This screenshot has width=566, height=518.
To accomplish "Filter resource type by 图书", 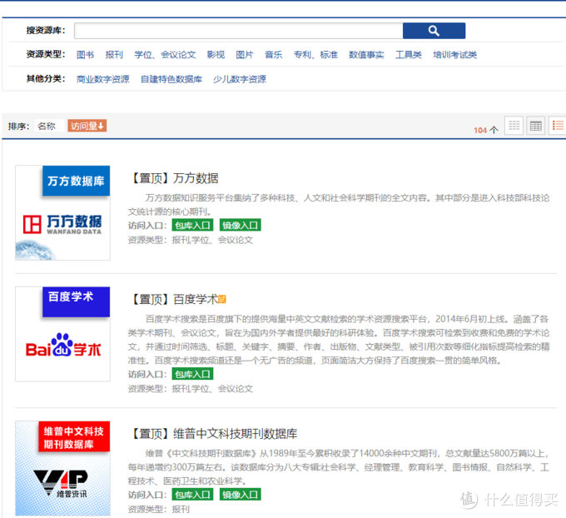I will point(85,55).
